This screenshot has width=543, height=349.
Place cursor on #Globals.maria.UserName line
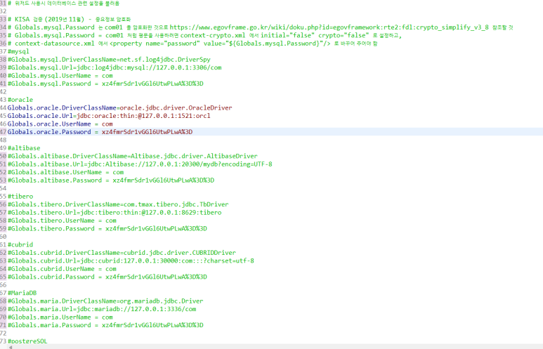click(x=60, y=317)
